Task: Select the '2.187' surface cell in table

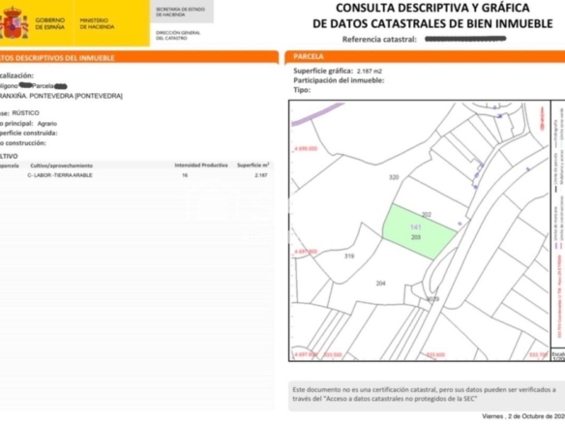Action: 261,175
